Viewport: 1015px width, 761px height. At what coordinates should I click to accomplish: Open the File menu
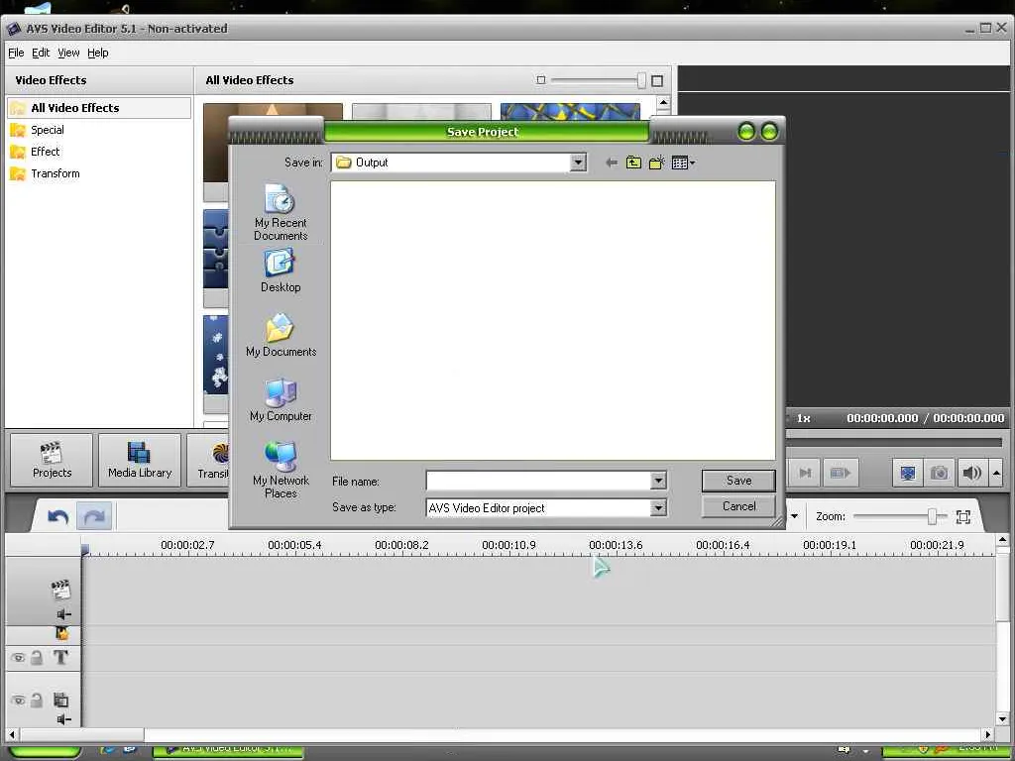click(x=16, y=53)
